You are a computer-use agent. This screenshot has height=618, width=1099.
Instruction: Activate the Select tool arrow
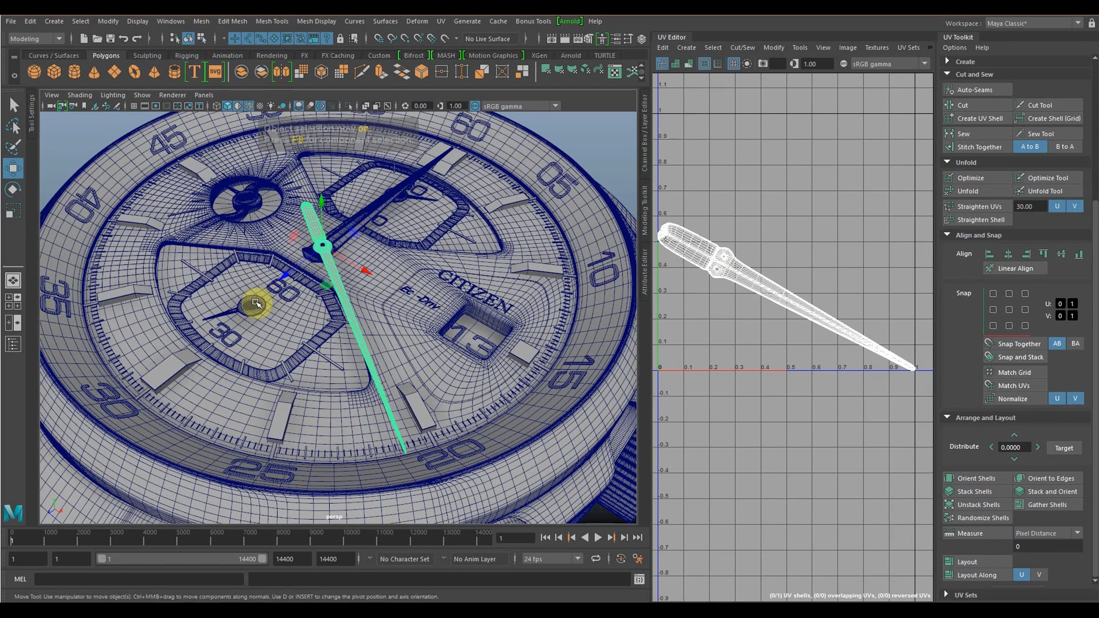(x=13, y=105)
